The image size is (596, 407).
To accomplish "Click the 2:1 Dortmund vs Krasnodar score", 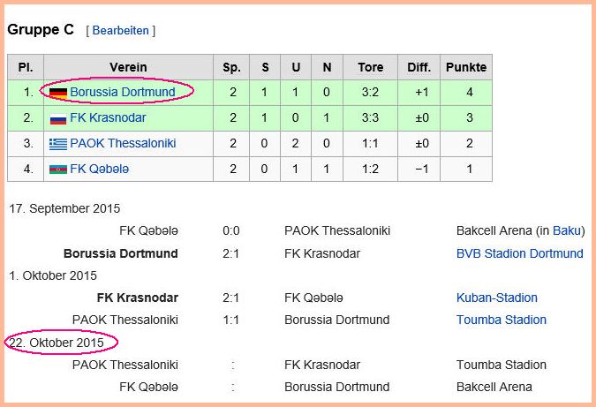I will pyautogui.click(x=231, y=253).
